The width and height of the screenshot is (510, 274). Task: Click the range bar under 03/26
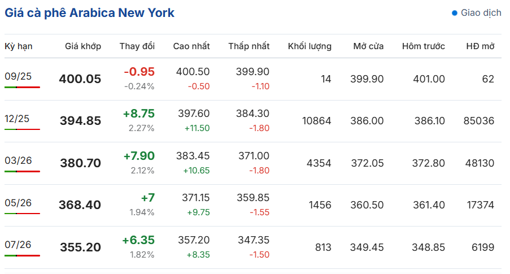[22, 172]
